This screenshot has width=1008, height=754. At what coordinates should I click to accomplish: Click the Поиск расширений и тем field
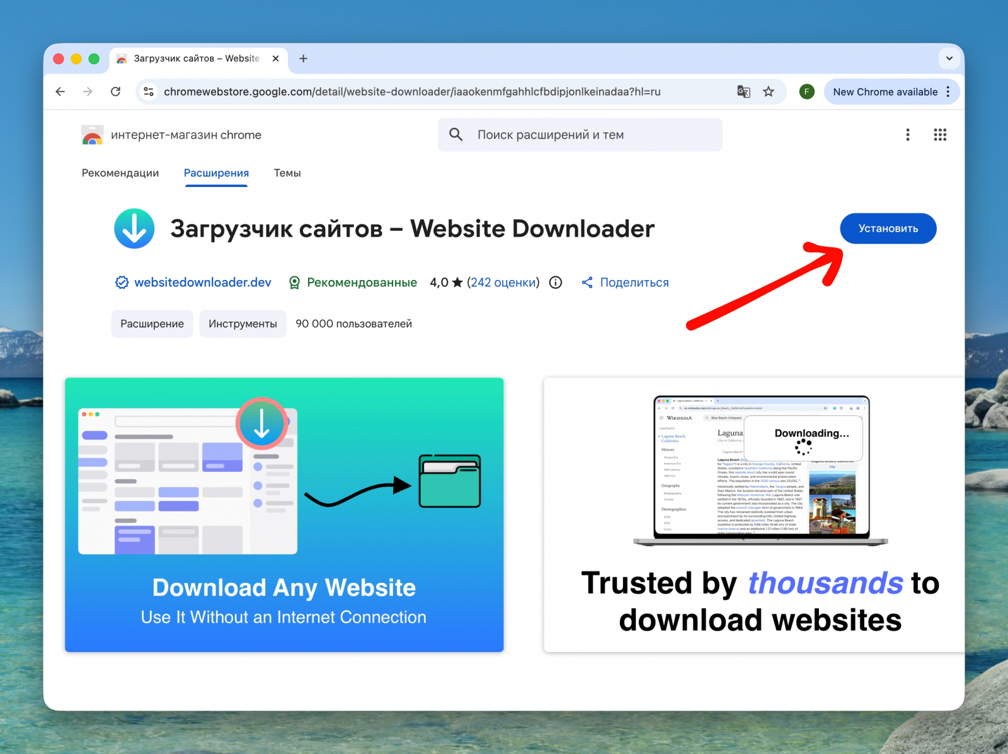coord(554,135)
